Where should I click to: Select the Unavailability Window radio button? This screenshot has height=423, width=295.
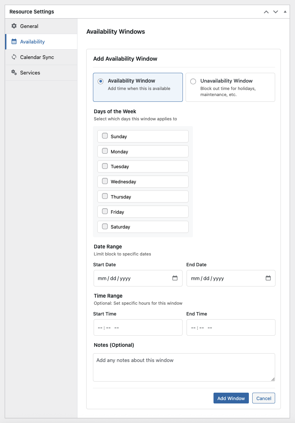[x=193, y=81]
